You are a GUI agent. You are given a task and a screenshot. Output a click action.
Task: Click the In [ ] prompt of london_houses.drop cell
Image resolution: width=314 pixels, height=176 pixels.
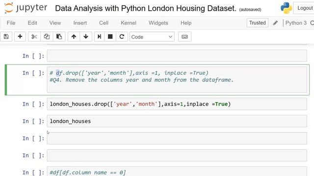coord(33,104)
